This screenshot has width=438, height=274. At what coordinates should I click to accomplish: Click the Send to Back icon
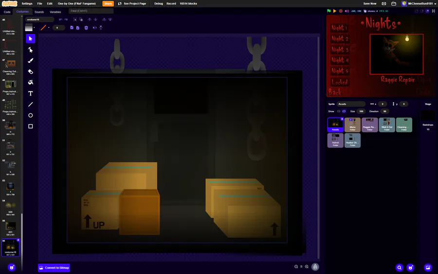pyautogui.click(x=110, y=19)
